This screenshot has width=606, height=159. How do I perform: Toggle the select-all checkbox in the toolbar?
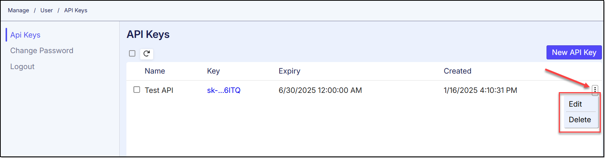pos(132,53)
